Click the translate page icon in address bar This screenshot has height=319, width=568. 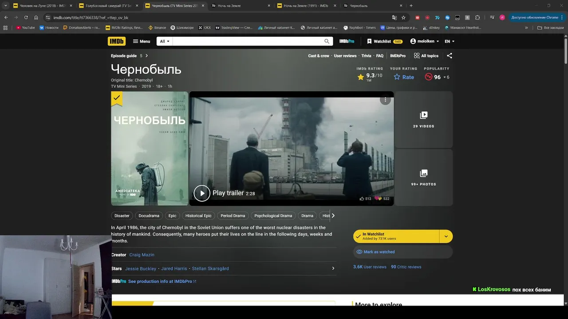[394, 17]
